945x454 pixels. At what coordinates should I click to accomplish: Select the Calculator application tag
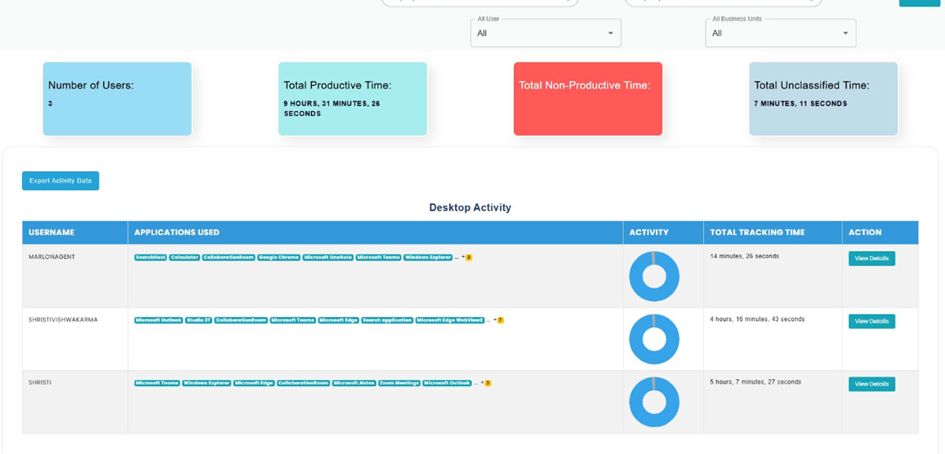pos(184,258)
